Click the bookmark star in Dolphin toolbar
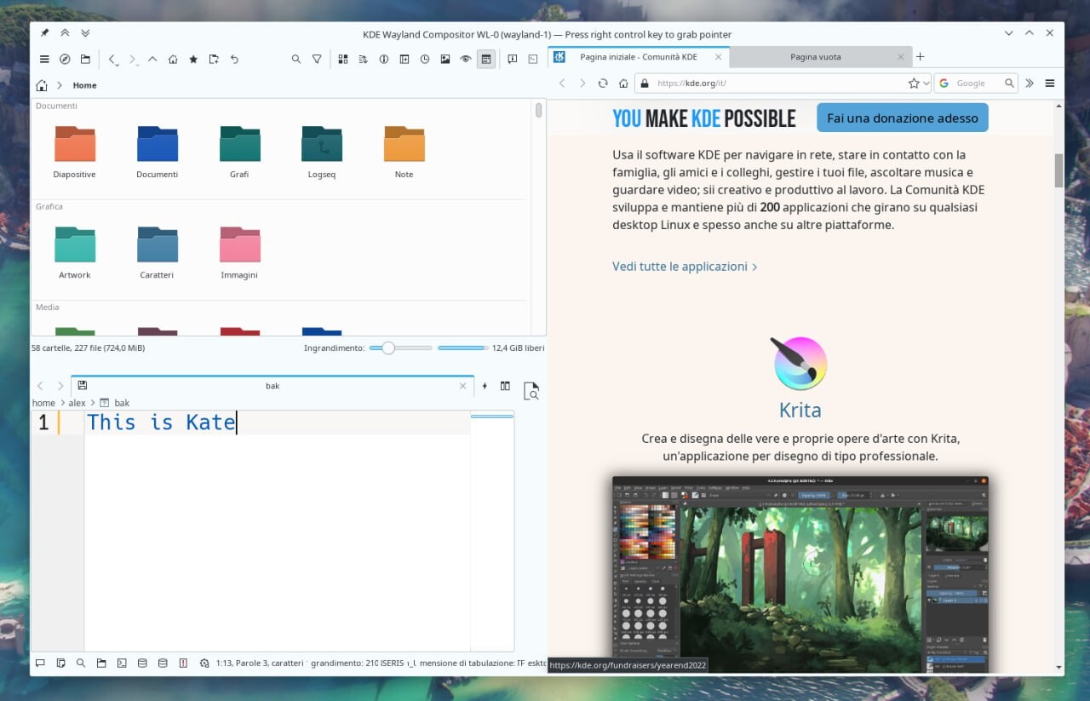The width and height of the screenshot is (1090, 701). [x=193, y=60]
